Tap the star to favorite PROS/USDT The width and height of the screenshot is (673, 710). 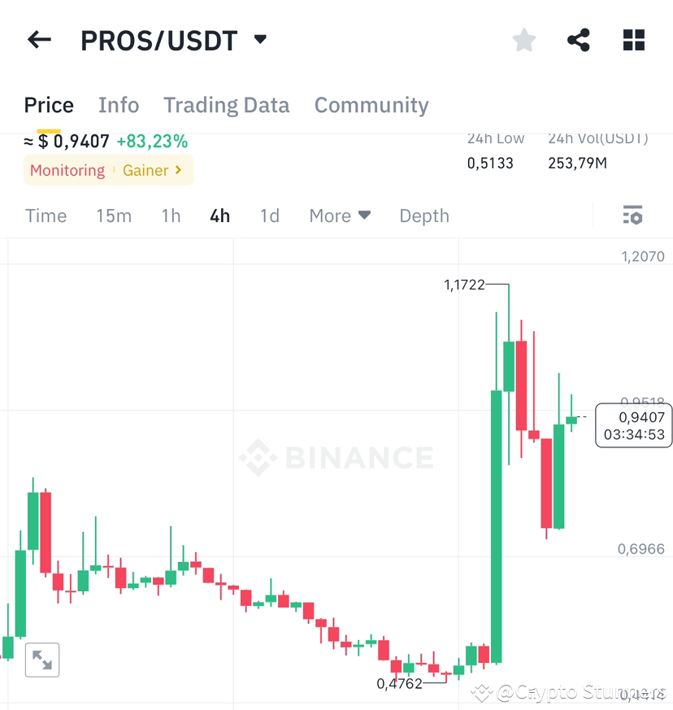(x=523, y=39)
